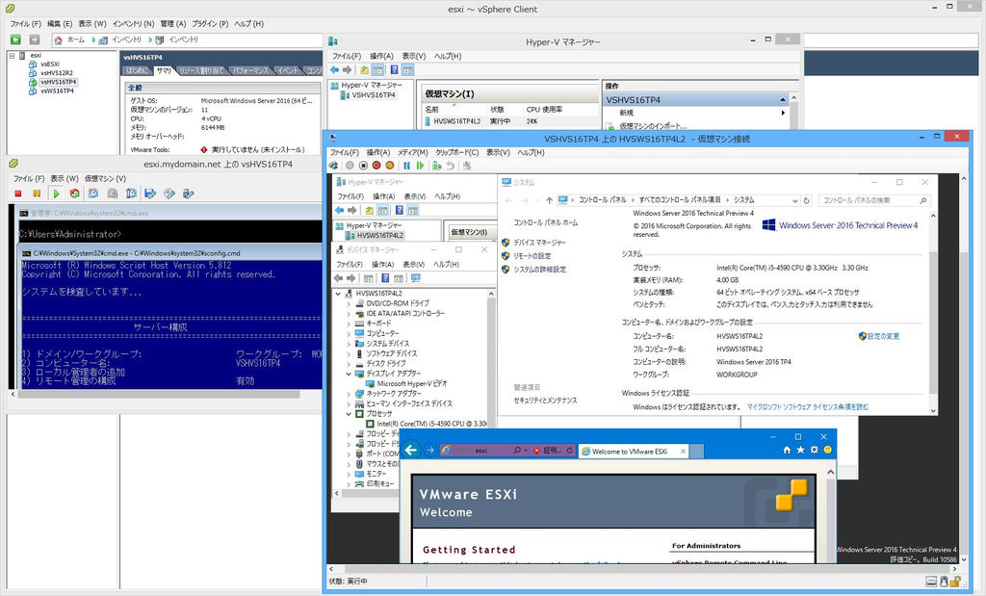This screenshot has width=986, height=596.
Task: Select vsWS16TP4 in vSphere inventory tree
Action: [57, 91]
